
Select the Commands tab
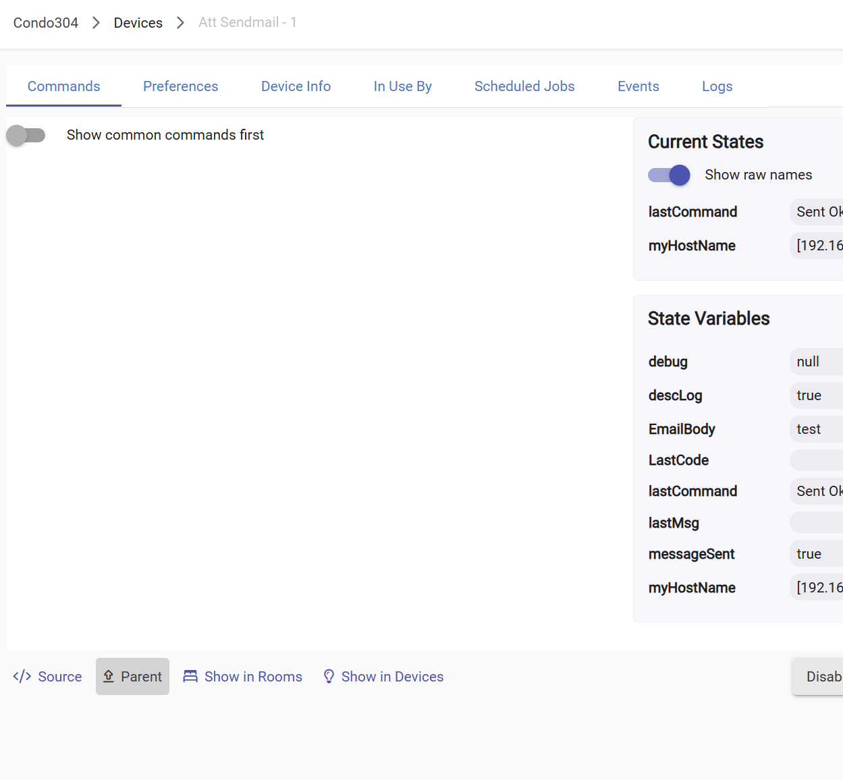[x=63, y=86]
